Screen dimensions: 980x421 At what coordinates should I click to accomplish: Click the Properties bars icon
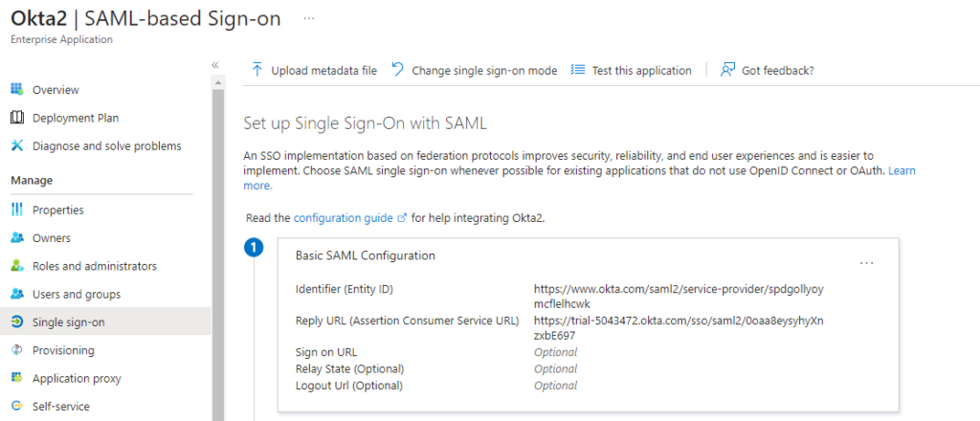click(x=17, y=210)
